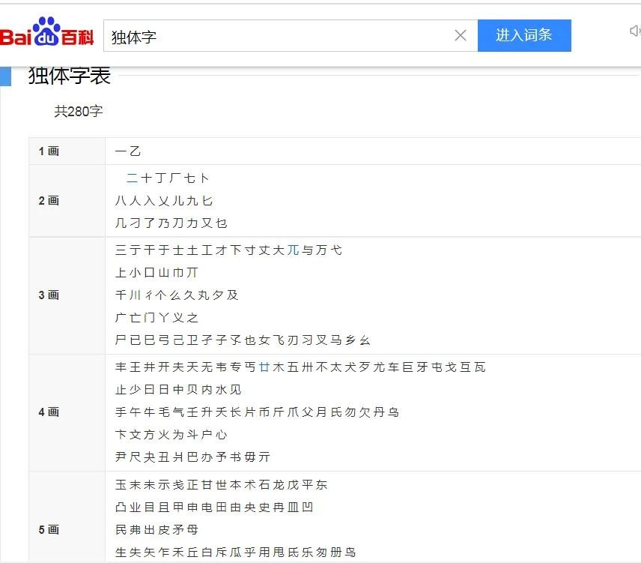This screenshot has height=563, width=641.
Task: Clear the search box with the X icon
Action: 461,35
